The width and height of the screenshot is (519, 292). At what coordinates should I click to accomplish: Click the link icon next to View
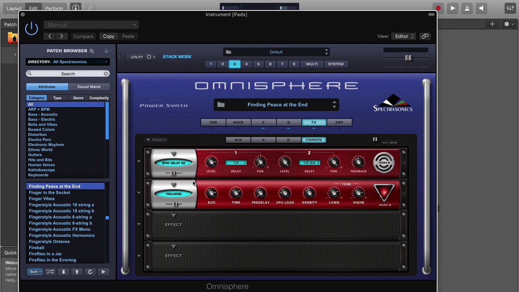pyautogui.click(x=425, y=36)
